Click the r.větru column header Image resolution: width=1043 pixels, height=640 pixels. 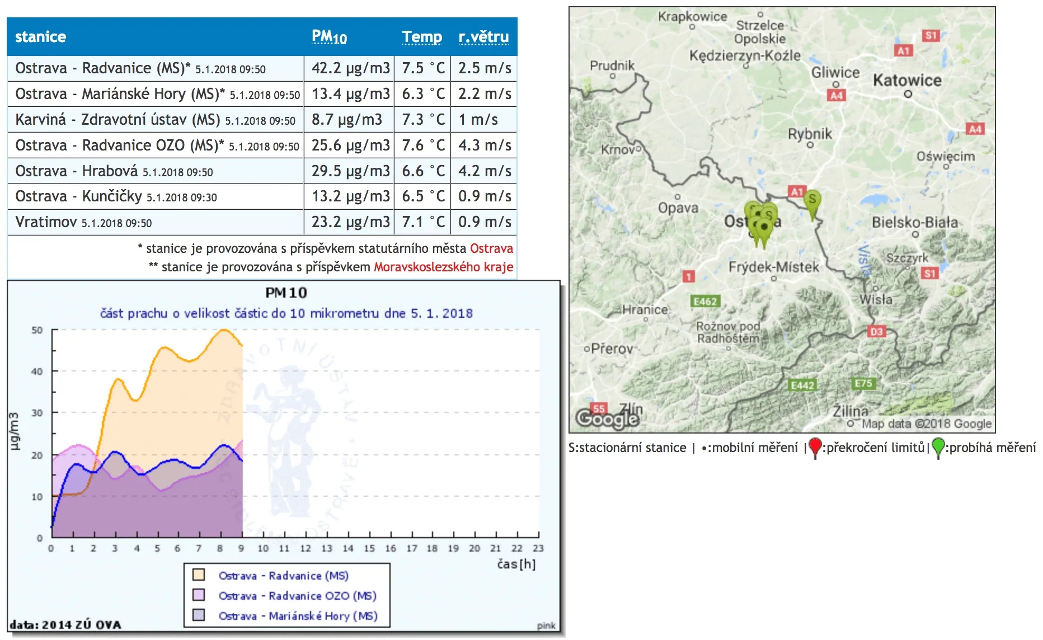click(x=483, y=37)
